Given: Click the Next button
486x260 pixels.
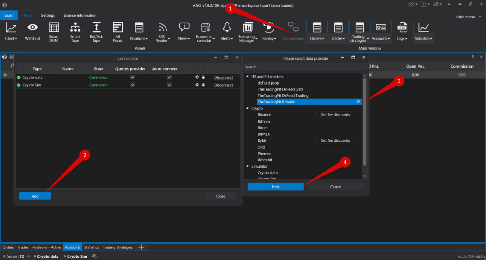Looking at the screenshot, I should click(x=276, y=187).
